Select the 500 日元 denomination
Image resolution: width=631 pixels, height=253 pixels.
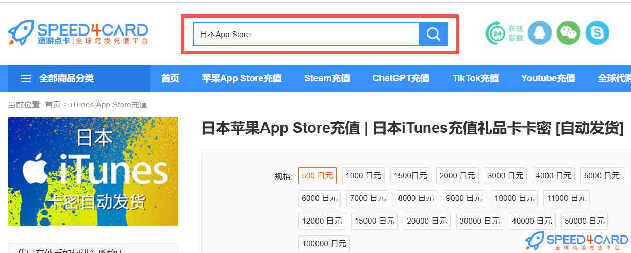click(x=318, y=176)
